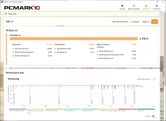The height and width of the screenshot is (121, 166).
Task: Open the HOME section icon
Action: click(x=122, y=6)
